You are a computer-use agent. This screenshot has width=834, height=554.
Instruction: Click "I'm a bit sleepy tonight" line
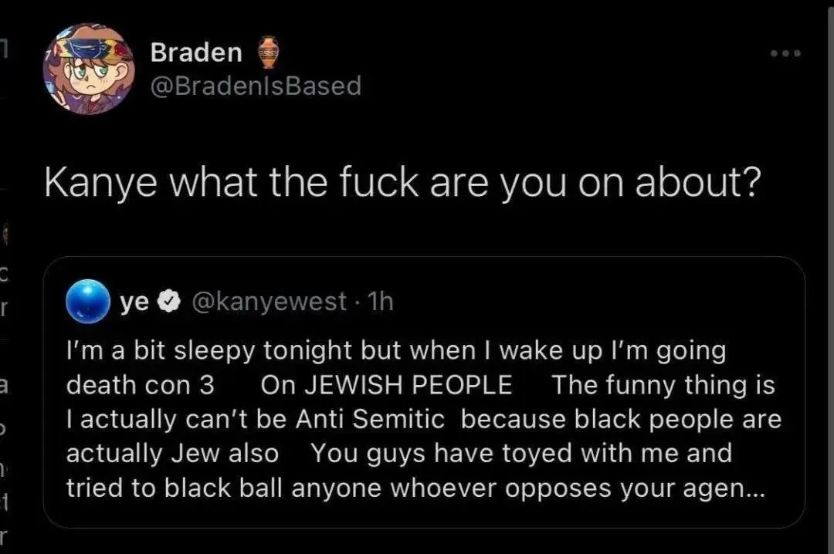(x=202, y=351)
